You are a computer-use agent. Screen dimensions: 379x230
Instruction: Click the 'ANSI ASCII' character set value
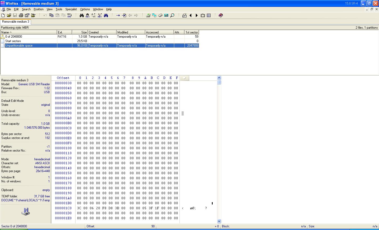(42, 163)
